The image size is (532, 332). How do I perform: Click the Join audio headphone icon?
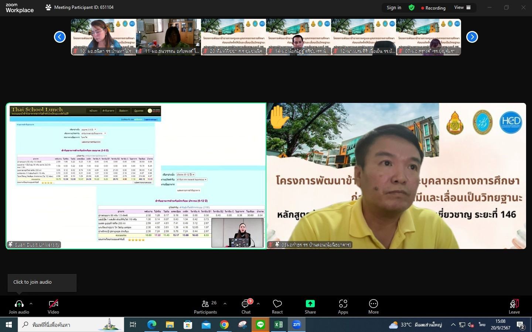19,304
